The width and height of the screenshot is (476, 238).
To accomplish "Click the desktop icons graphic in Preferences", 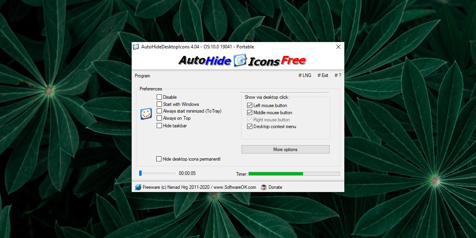I will coord(146,113).
